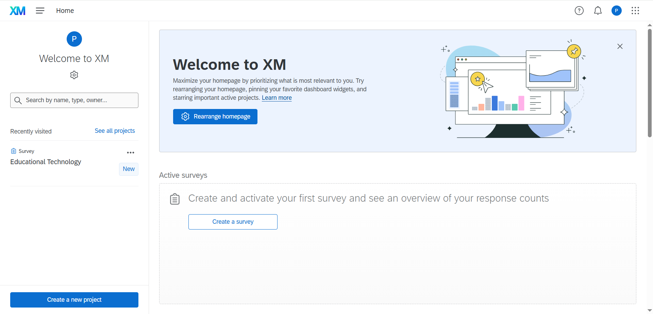The image size is (653, 314).
Task: Click the Create a survey button
Action: [x=233, y=222]
